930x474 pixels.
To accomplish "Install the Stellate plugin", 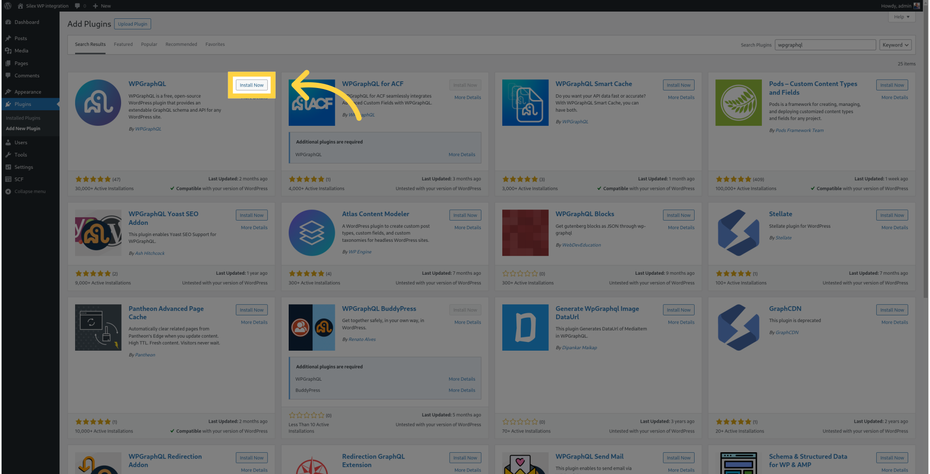I will [x=892, y=215].
